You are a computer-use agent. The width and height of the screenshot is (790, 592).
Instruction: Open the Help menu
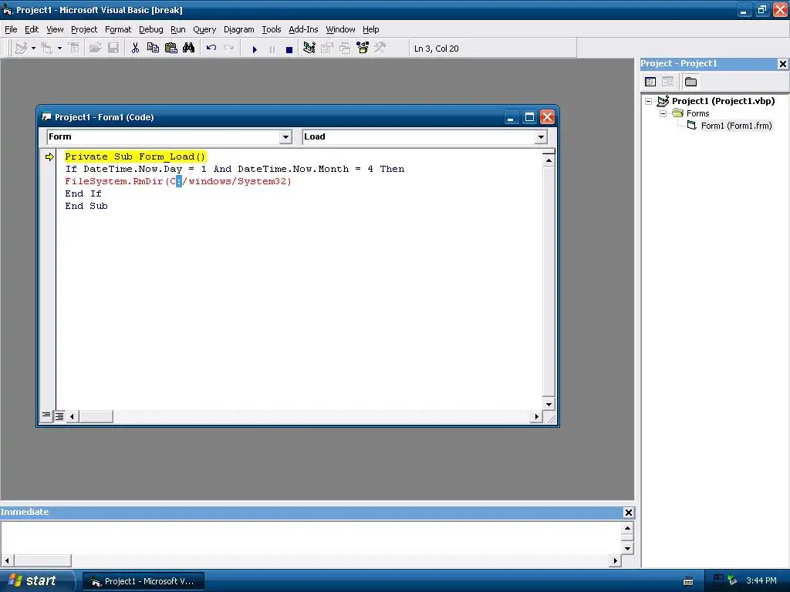point(371,29)
